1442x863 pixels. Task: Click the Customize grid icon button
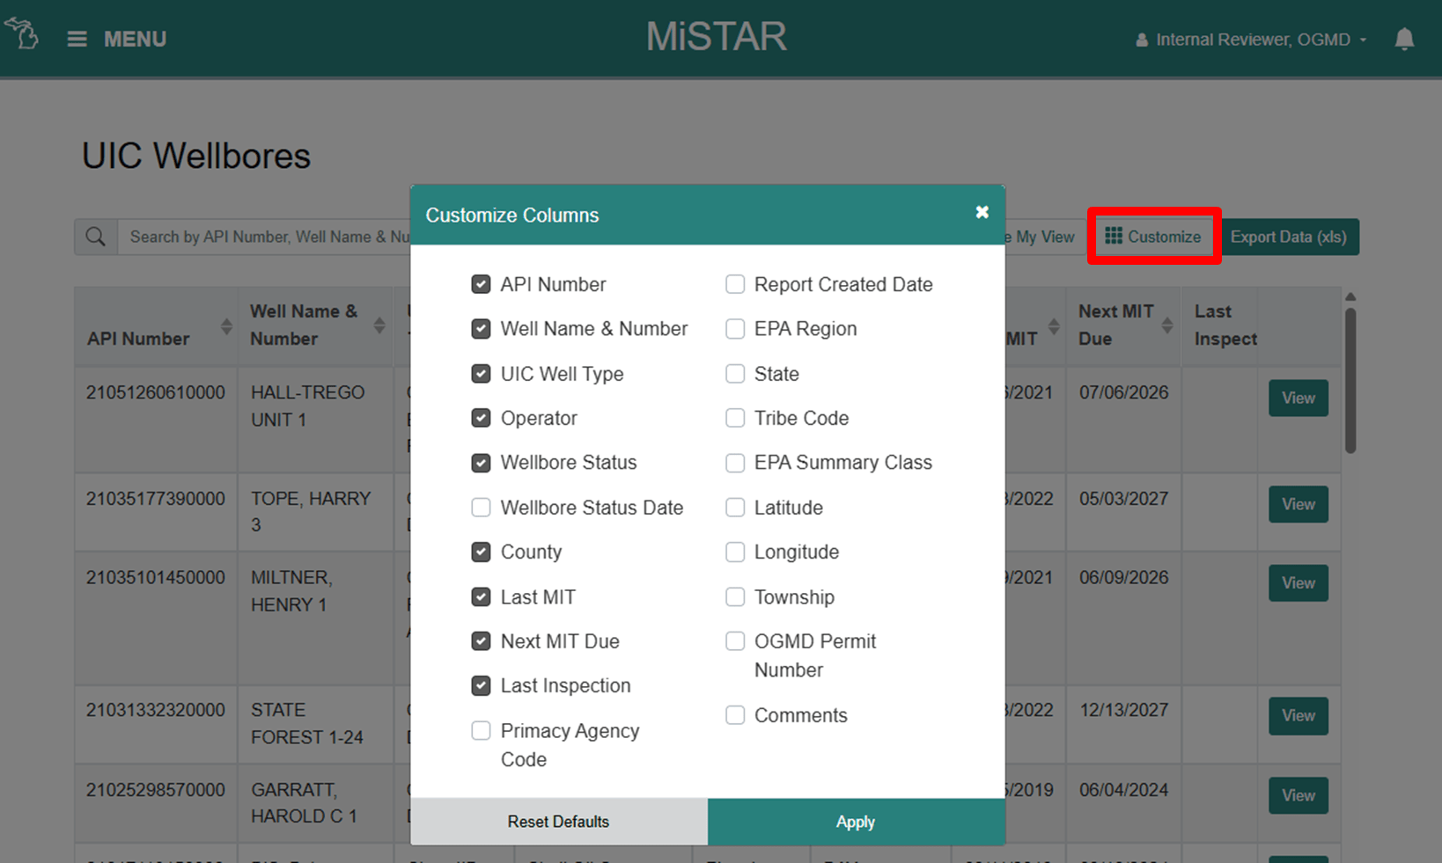(1153, 237)
